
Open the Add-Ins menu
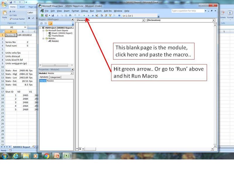pyautogui.click(x=108, y=11)
